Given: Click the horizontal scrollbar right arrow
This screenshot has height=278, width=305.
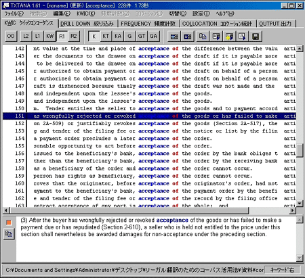Looking at the screenshot, I should coord(293,210).
